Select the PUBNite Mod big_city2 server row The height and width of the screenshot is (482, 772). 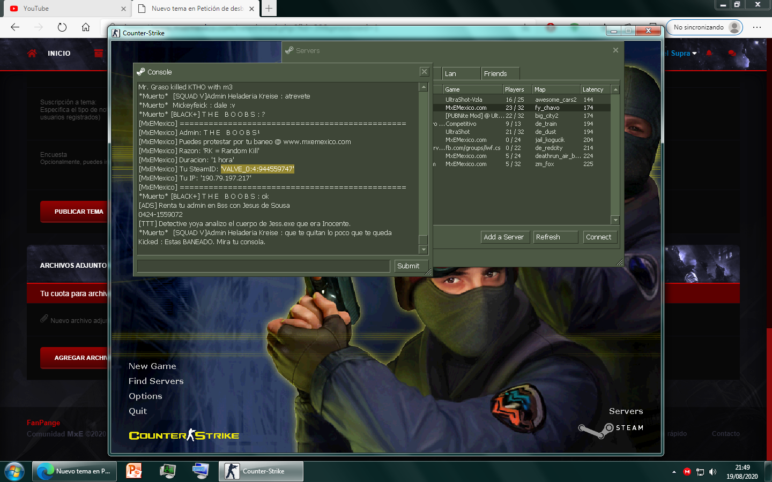click(x=521, y=116)
